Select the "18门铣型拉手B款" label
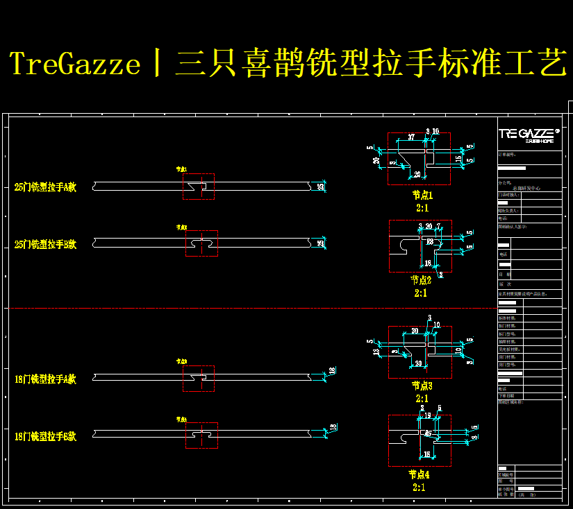The image size is (573, 509). [45, 436]
